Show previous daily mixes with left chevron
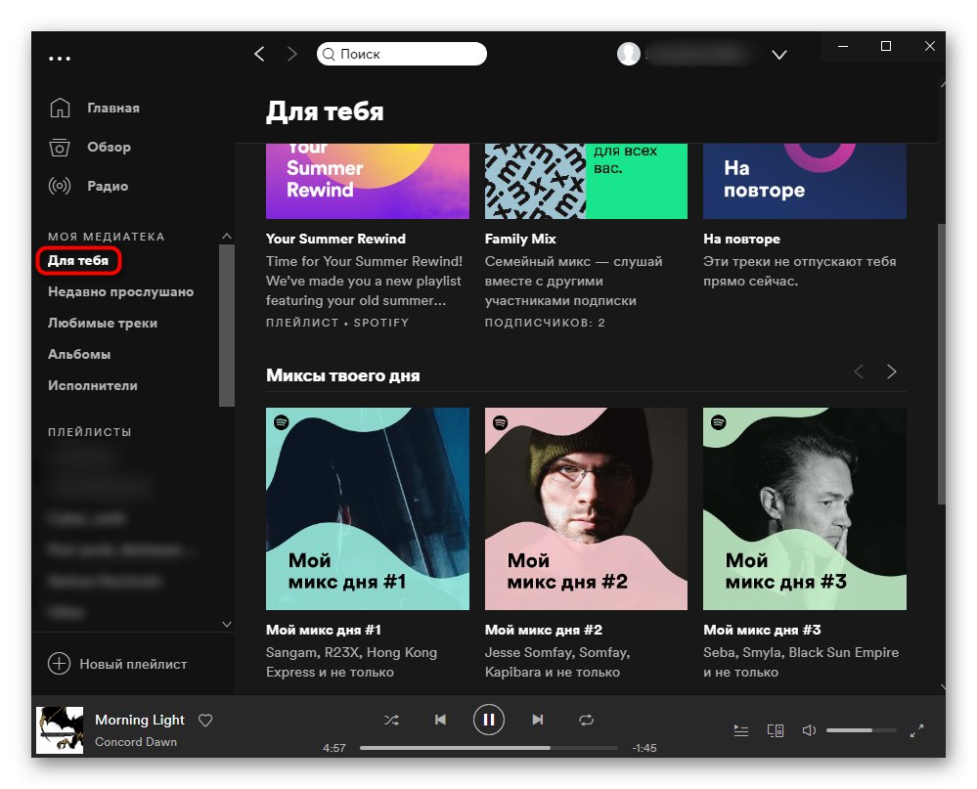 859,372
